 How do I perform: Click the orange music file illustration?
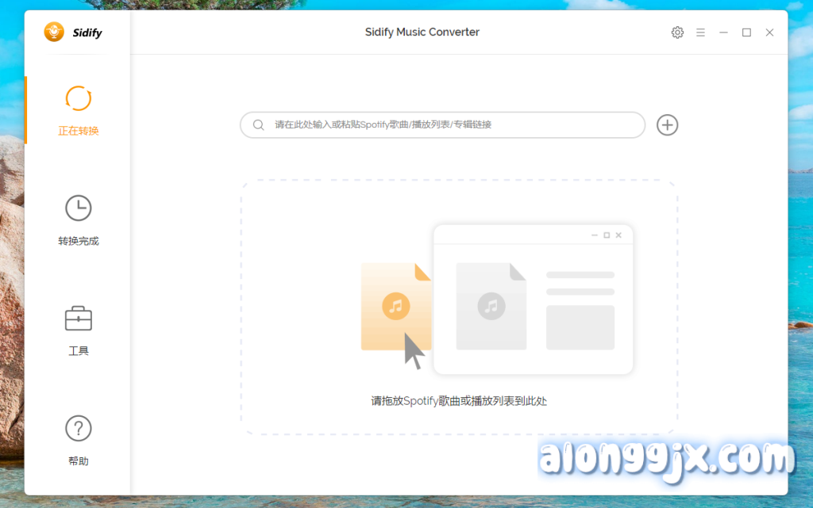tap(395, 306)
